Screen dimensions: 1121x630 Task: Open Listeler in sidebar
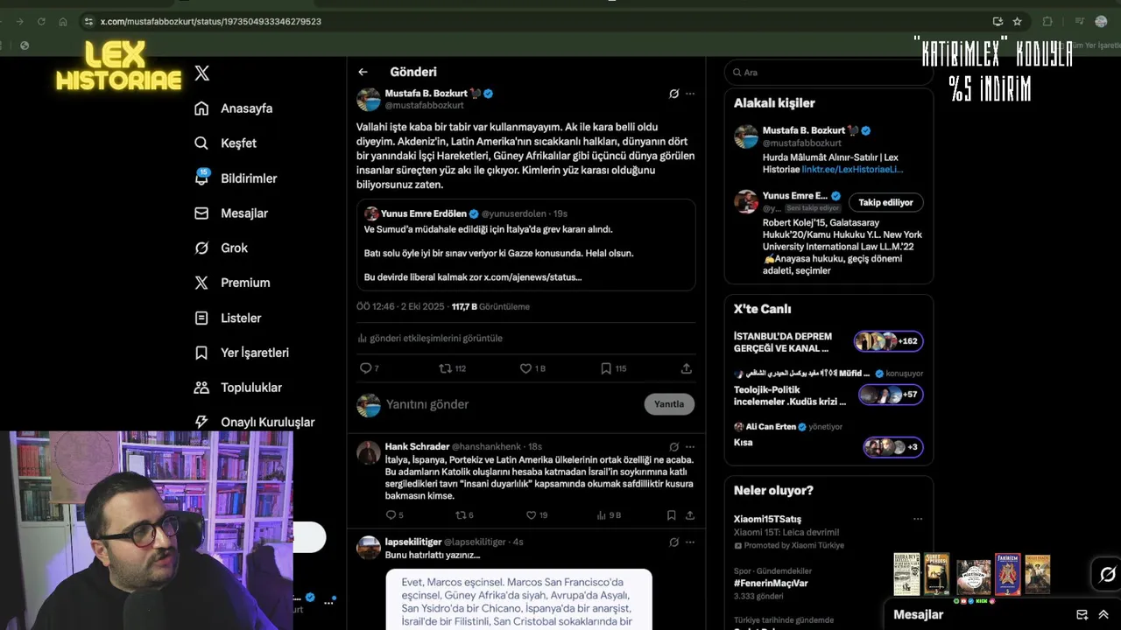pyautogui.click(x=228, y=318)
